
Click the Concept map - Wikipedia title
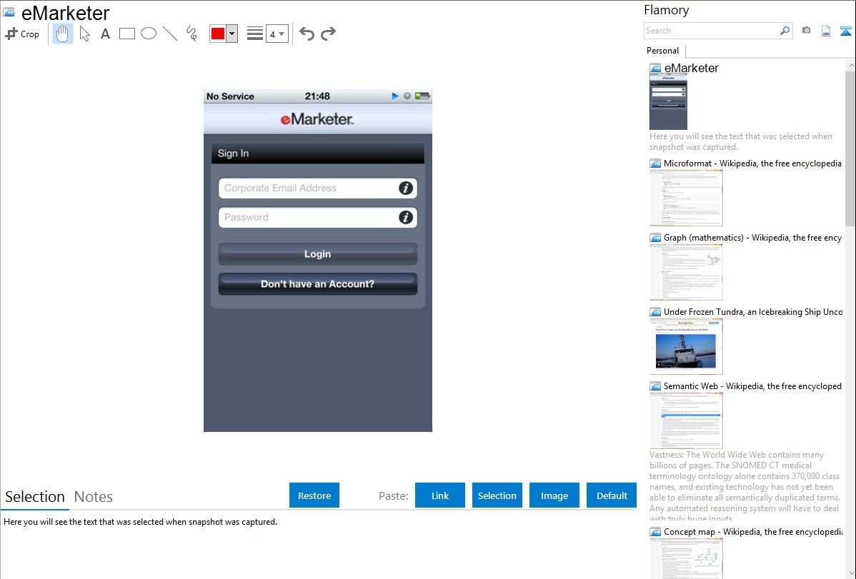pos(753,531)
